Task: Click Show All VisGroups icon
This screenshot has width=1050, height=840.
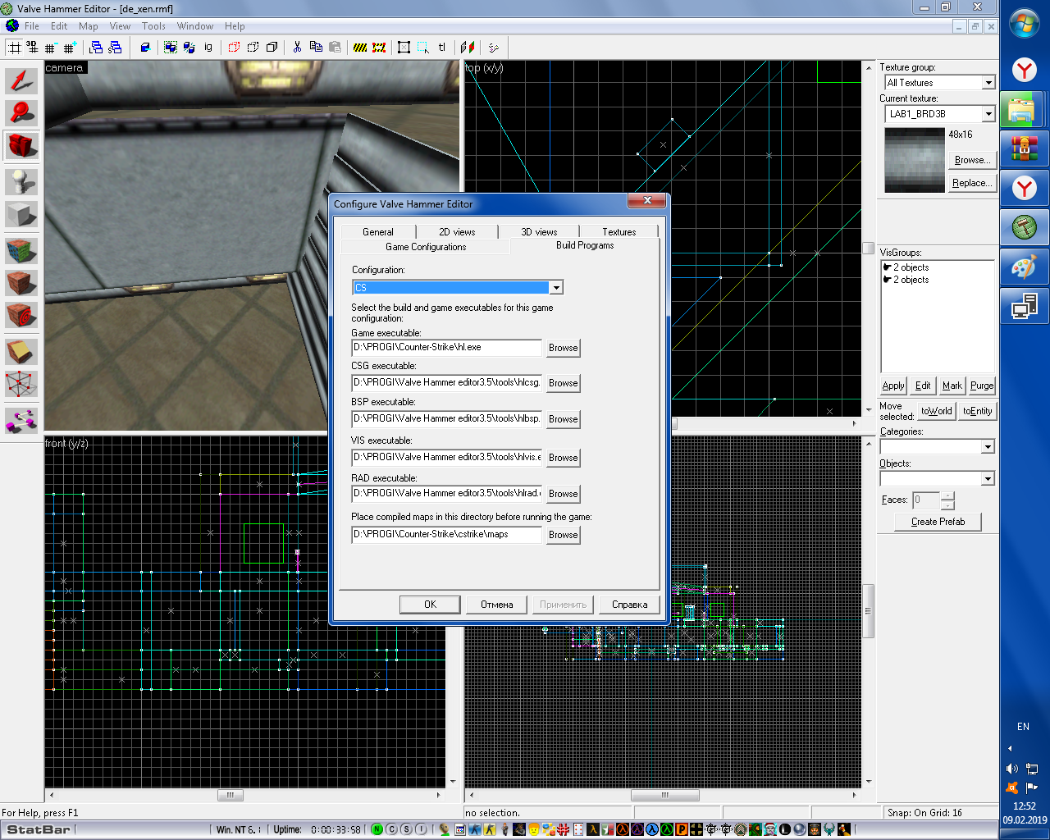Action: 272,48
